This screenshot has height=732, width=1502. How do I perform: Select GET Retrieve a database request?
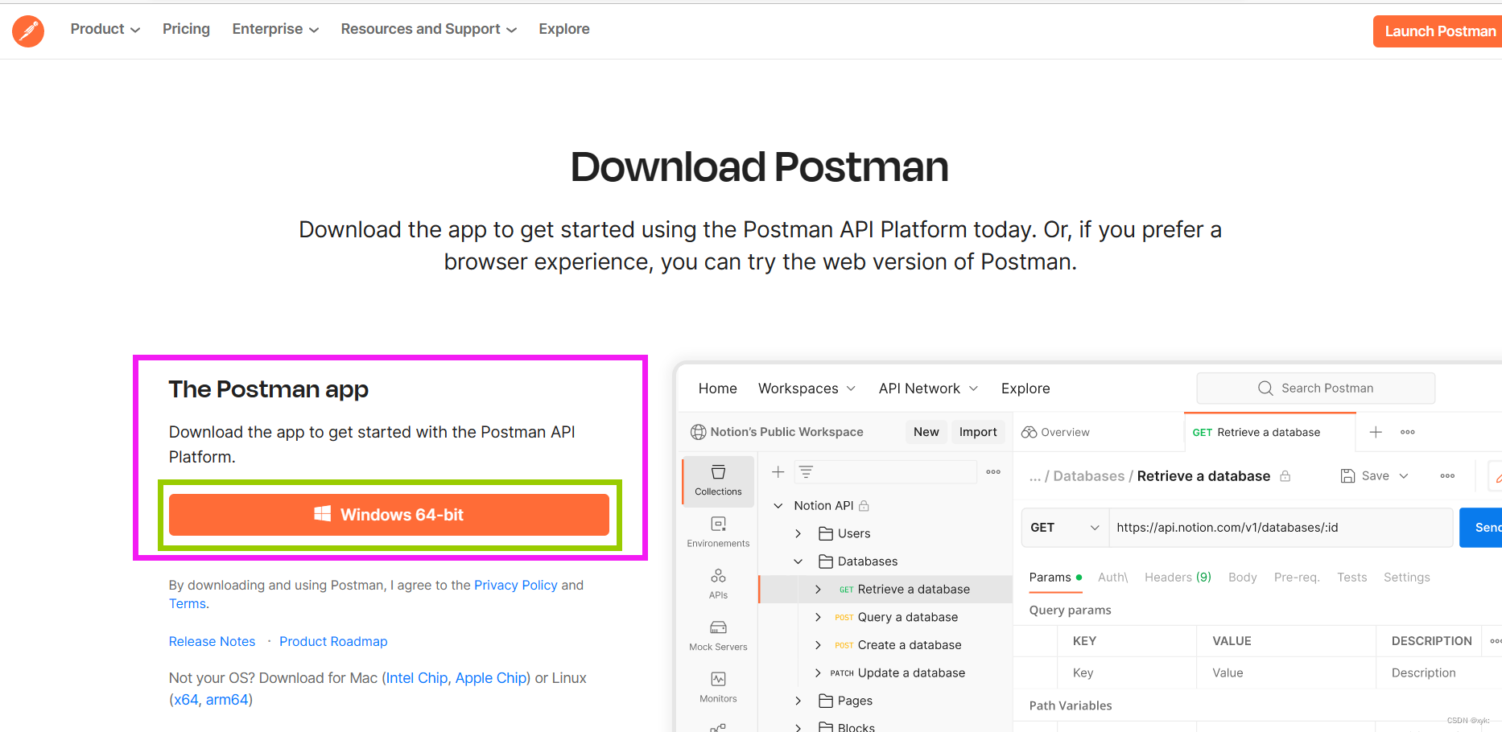(885, 590)
